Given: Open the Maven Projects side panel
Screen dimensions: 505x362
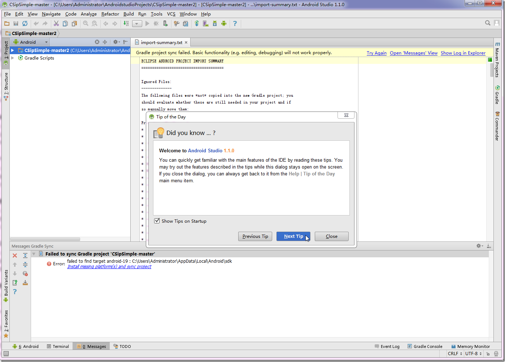Looking at the screenshot, I should pos(497,60).
